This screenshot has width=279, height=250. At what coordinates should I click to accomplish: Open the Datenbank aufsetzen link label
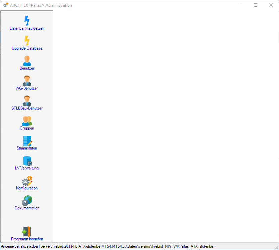coord(27,28)
